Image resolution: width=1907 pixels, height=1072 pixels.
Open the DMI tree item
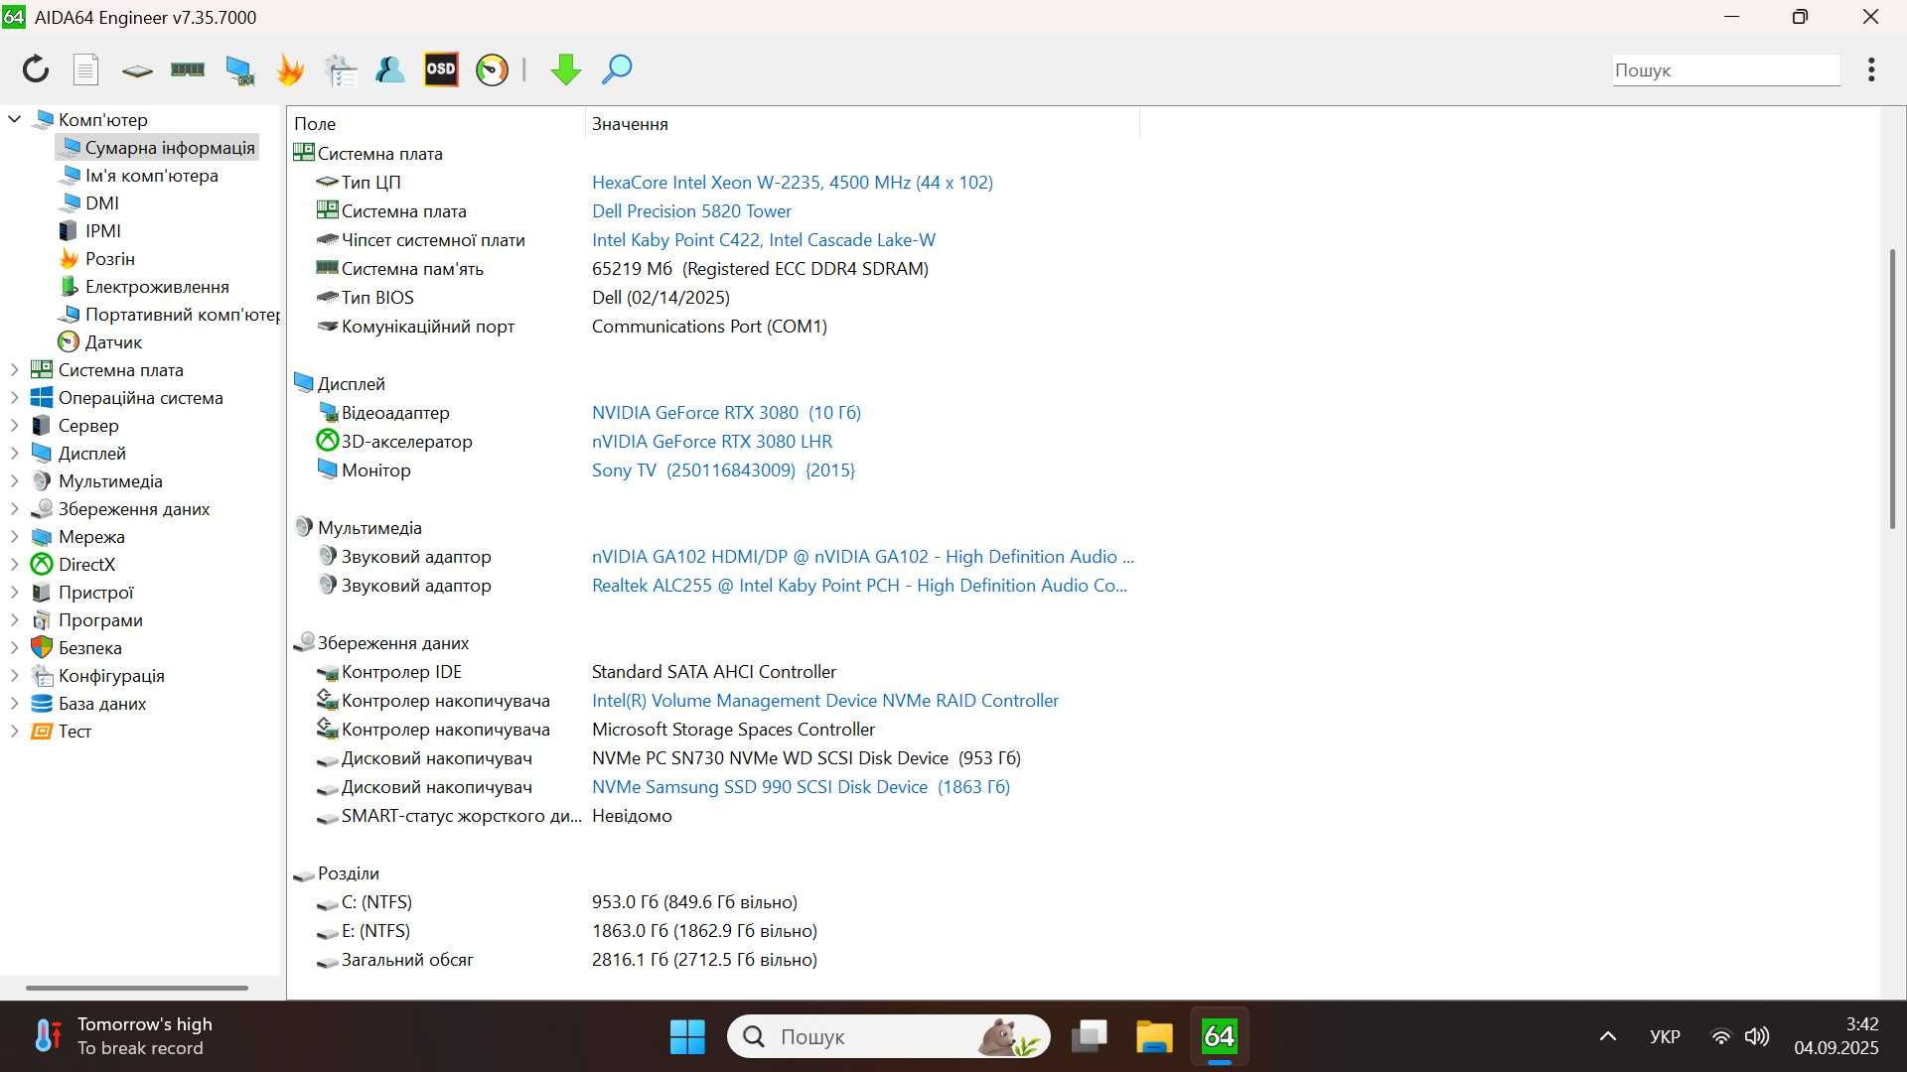pyautogui.click(x=89, y=202)
